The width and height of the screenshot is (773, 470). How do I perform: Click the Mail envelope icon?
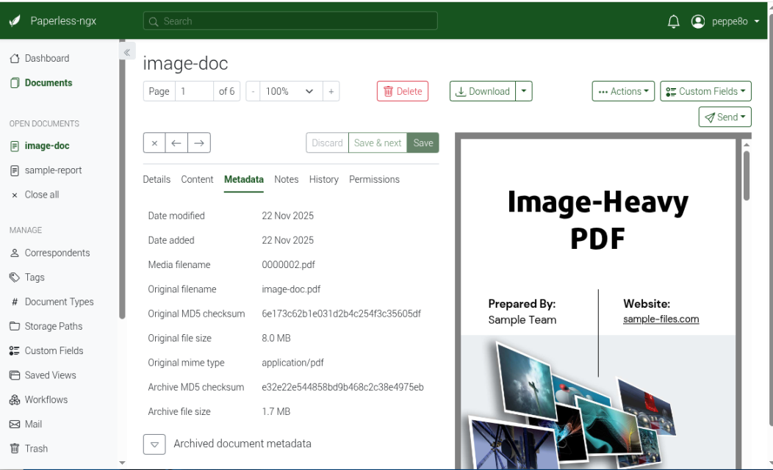(16, 424)
